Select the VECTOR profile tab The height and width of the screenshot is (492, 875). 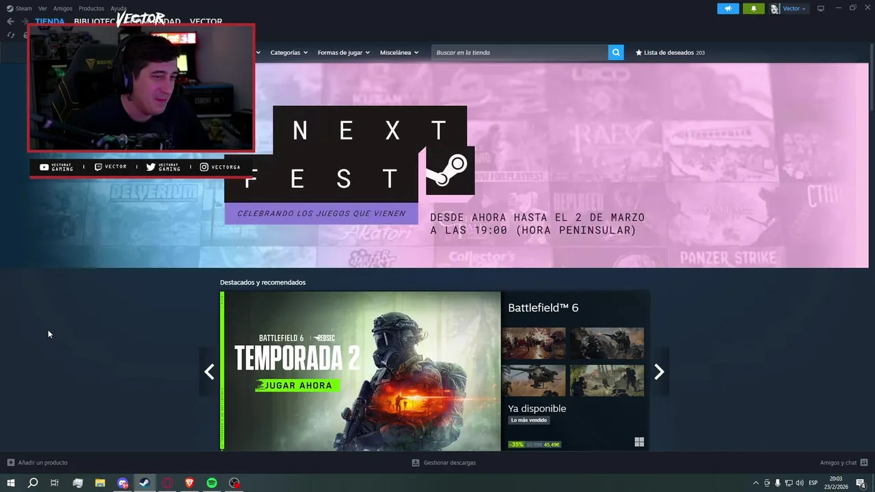(x=206, y=21)
